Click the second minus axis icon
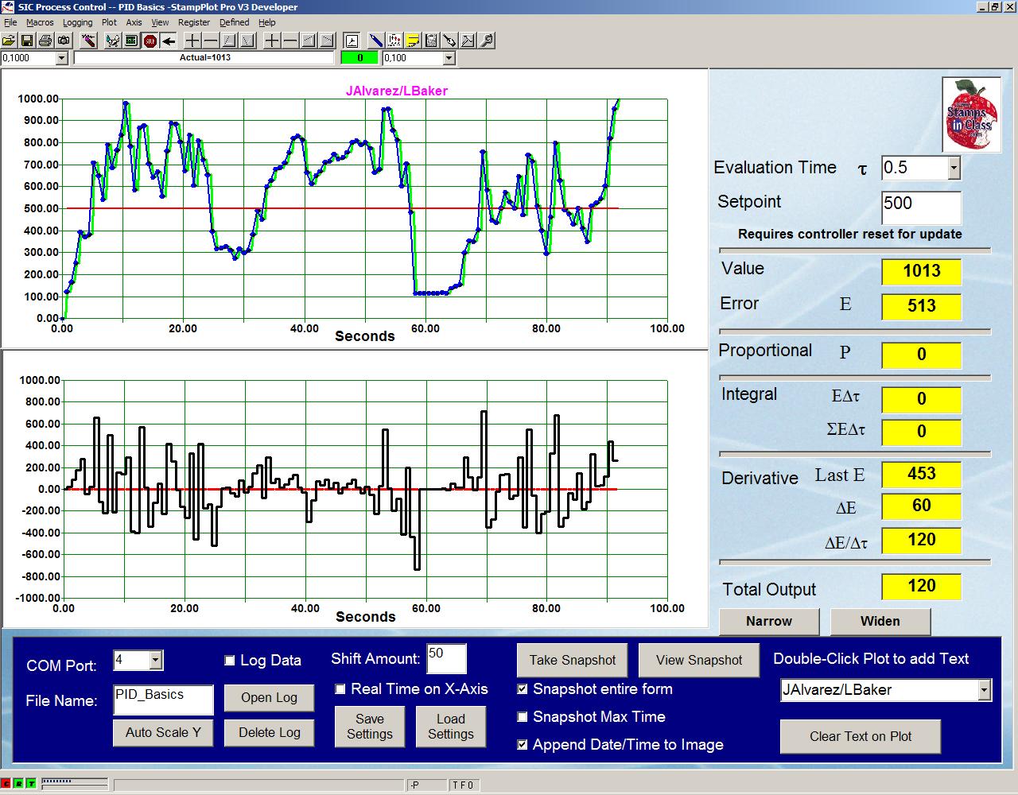1018x795 pixels. [x=290, y=41]
